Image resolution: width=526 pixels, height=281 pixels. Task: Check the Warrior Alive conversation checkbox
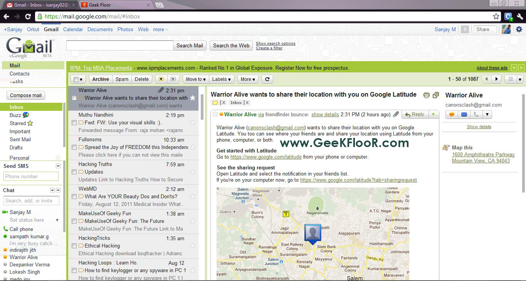[x=73, y=97]
